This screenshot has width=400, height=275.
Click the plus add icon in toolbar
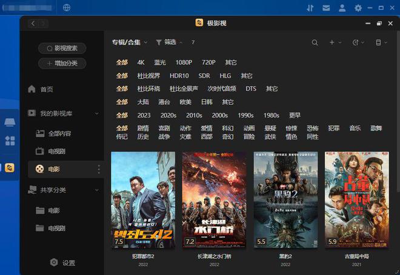click(332, 42)
